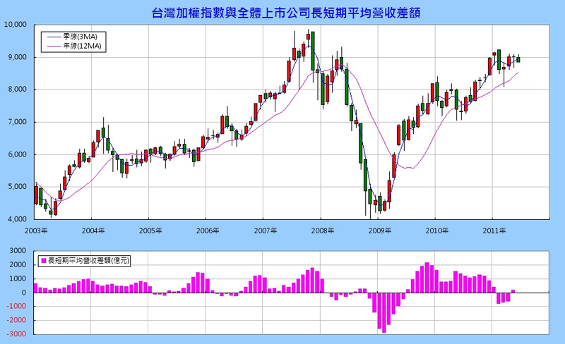Screen dimensions: 565x344
Task: Click the chart title 台灣加權指數與全體上市公司長短期平均營收差額
Action: coord(286,13)
